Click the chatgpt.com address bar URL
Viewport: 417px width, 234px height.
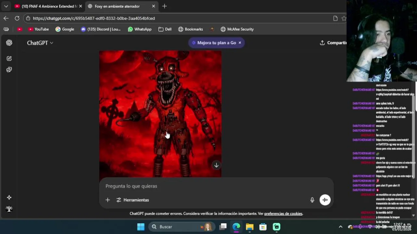[94, 18]
